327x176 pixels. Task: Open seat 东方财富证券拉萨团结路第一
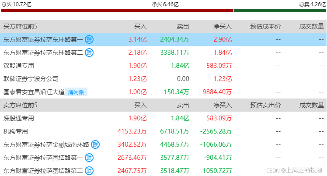pos(43,158)
